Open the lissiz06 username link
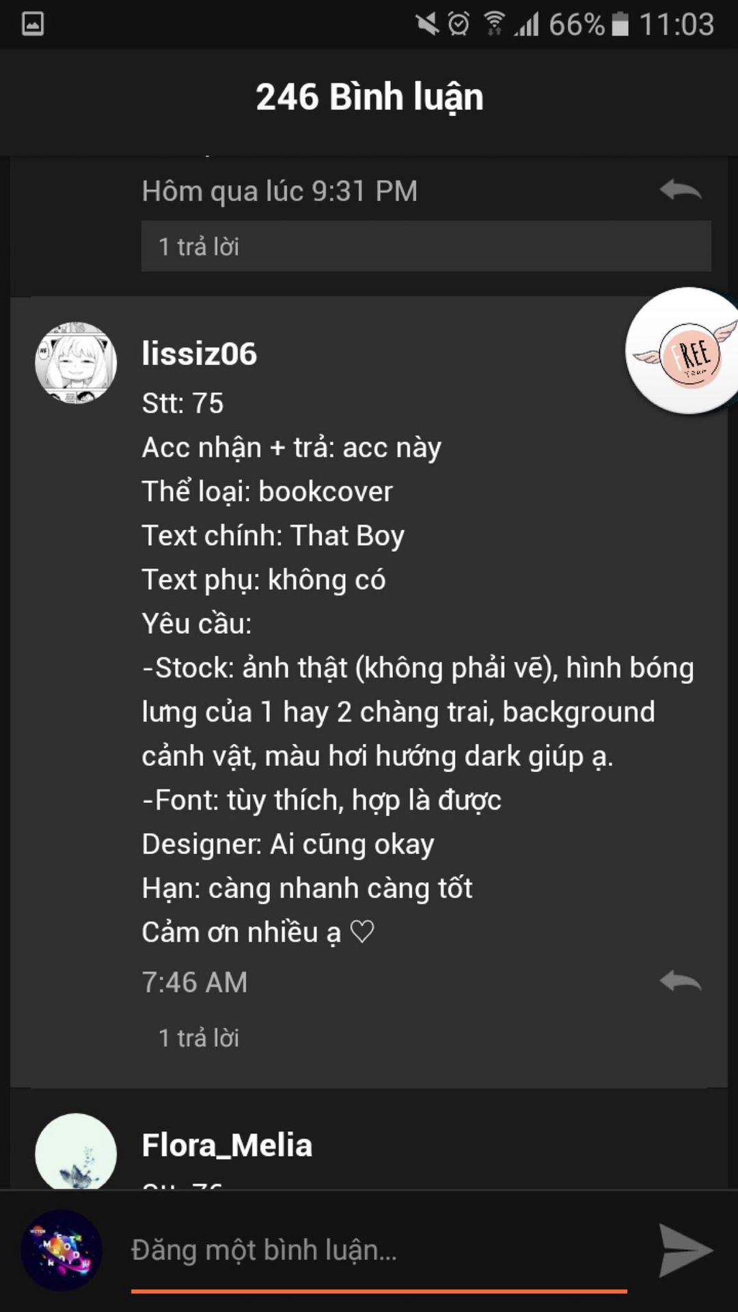738x1312 pixels. tap(200, 353)
